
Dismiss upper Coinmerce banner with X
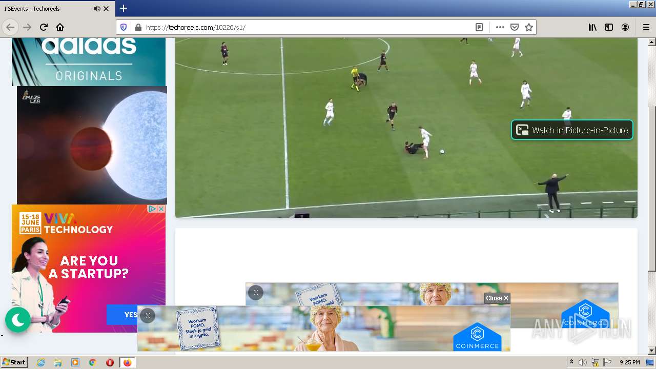point(256,293)
